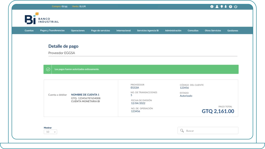The height and width of the screenshot is (149, 265).
Task: Select the Internacional menu item
Action: click(x=123, y=30)
